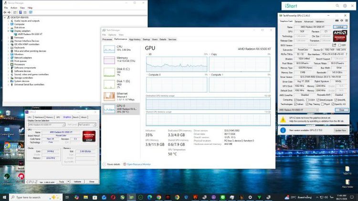This screenshot has width=358, height=201.
Task: Open Microsoft Edge taskbar icon
Action: 149,197
